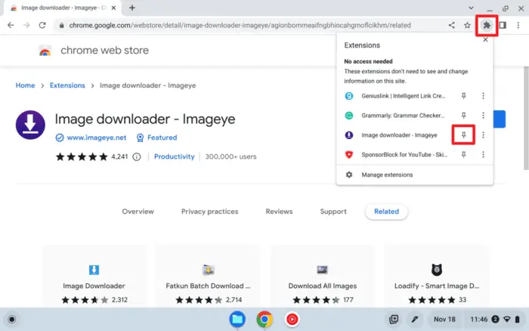This screenshot has height=331, width=529.
Task: Share this page icon
Action: click(x=451, y=25)
